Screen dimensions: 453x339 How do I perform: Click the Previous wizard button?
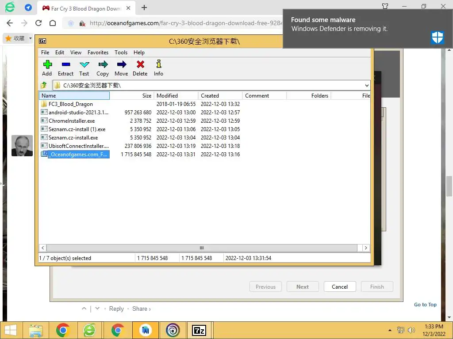click(x=265, y=286)
